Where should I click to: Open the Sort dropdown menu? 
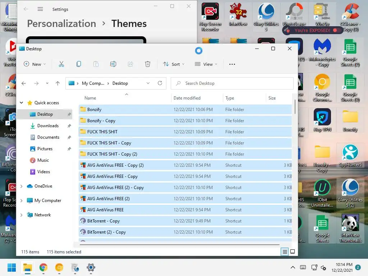pos(174,64)
